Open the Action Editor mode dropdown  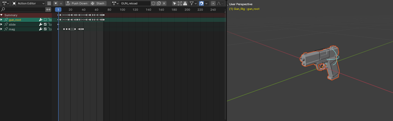(28, 3)
